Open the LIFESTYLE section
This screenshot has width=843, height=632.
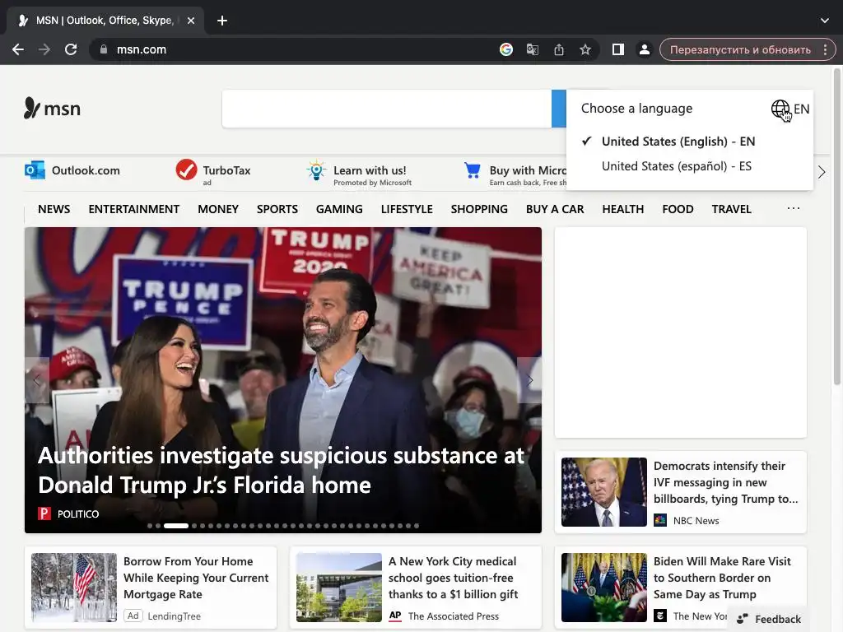407,209
